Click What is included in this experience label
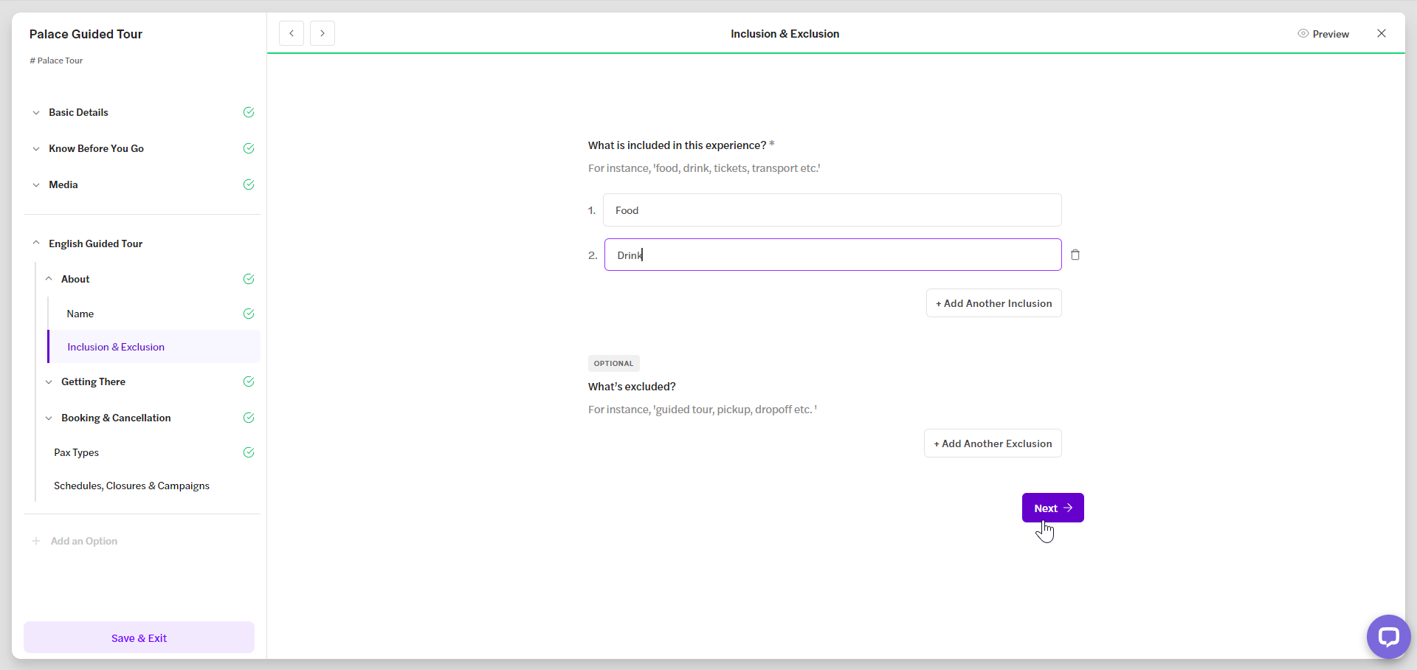Screen dimensions: 1417x670 tap(677, 145)
